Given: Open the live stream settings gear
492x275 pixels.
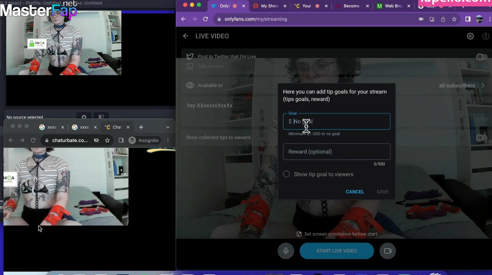Looking at the screenshot, I should pos(470,36).
